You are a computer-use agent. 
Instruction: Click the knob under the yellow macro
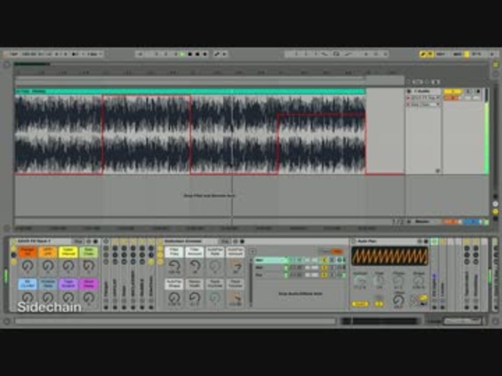(x=68, y=266)
